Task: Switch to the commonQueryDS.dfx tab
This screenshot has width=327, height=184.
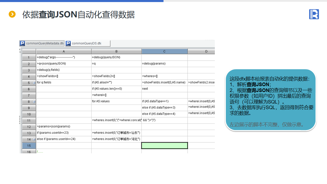Action: (88, 43)
